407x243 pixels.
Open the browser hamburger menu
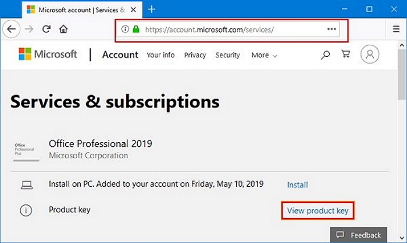pyautogui.click(x=396, y=29)
